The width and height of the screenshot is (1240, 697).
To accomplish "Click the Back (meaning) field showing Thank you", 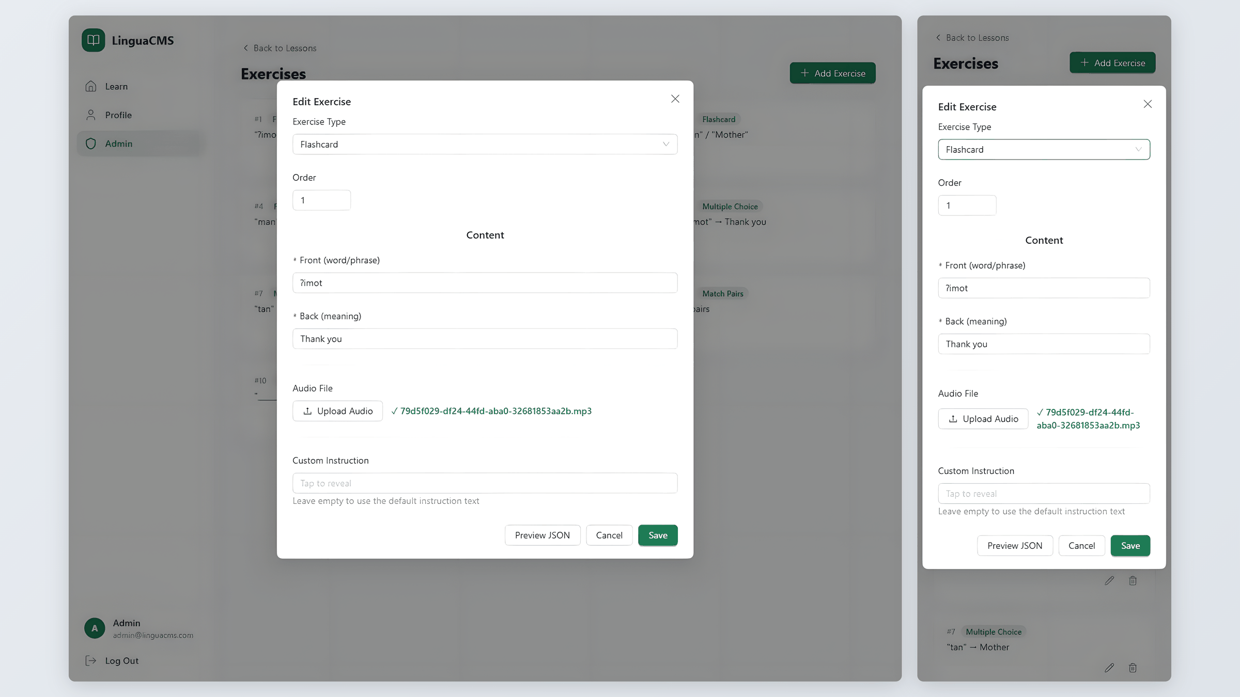I will 485,339.
